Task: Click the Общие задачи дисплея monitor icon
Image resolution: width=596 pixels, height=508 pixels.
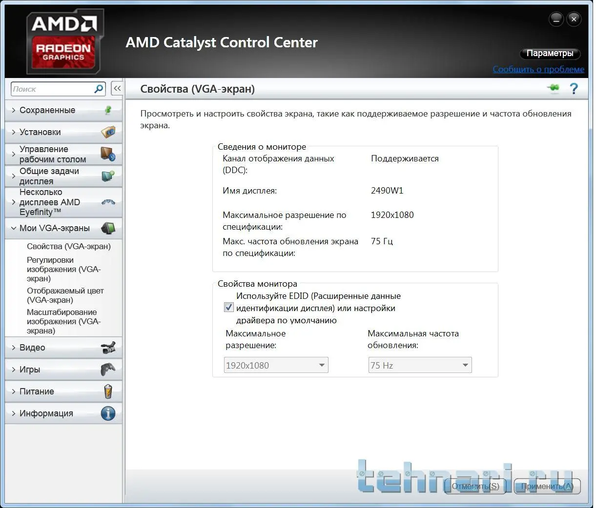Action: coord(108,176)
